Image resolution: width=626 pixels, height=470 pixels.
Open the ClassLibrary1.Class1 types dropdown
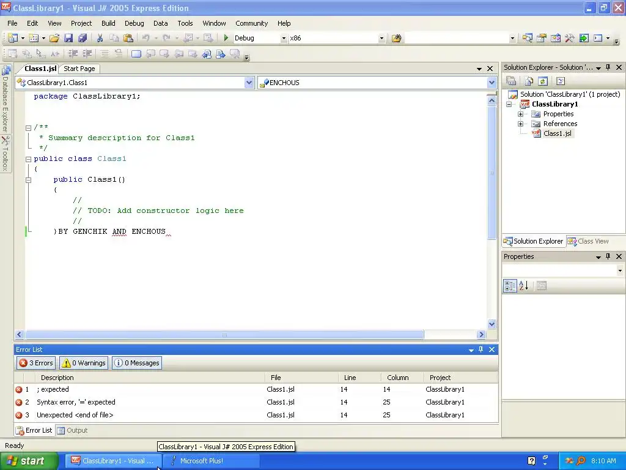[x=249, y=83]
